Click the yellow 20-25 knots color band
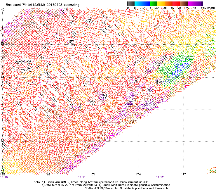Image resolution: width=216 pixels, height=190 pixels. [x=161, y=4]
